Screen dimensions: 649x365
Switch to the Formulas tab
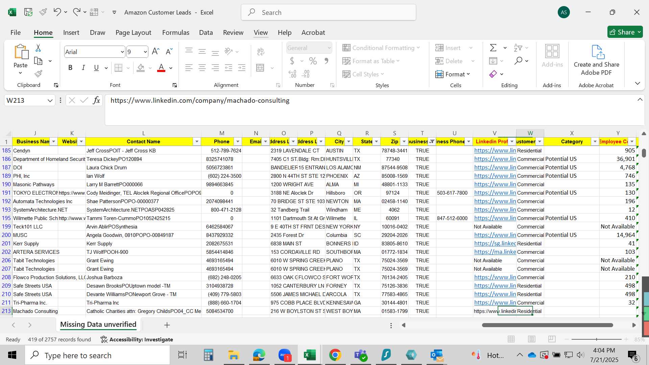(175, 32)
